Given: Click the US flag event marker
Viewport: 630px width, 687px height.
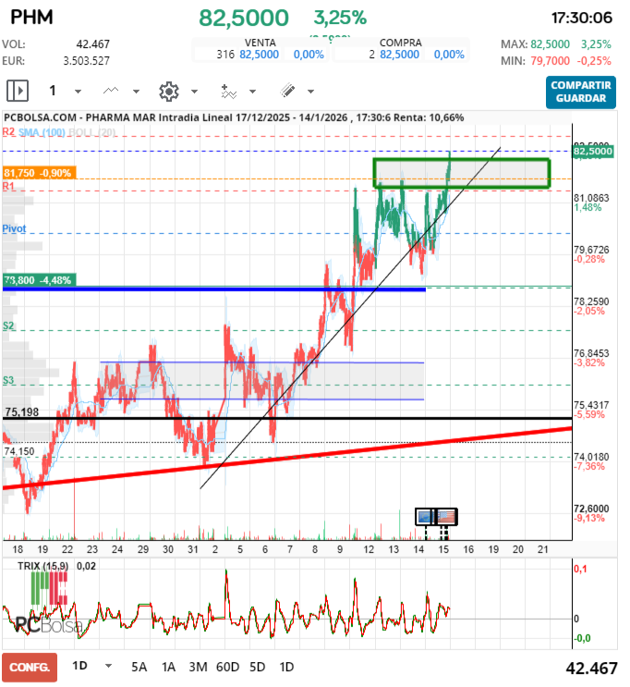Looking at the screenshot, I should (445, 517).
